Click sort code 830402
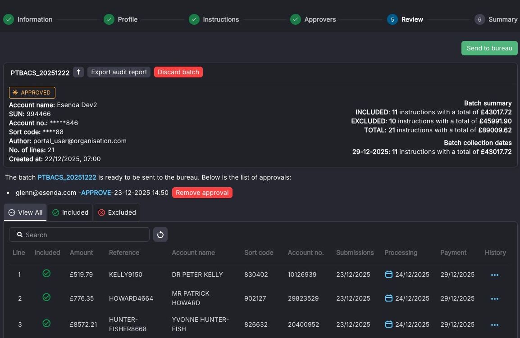520x338 pixels. pos(256,275)
